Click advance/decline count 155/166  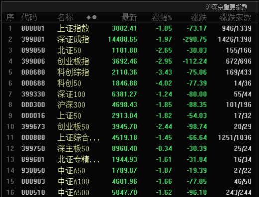[239, 50]
